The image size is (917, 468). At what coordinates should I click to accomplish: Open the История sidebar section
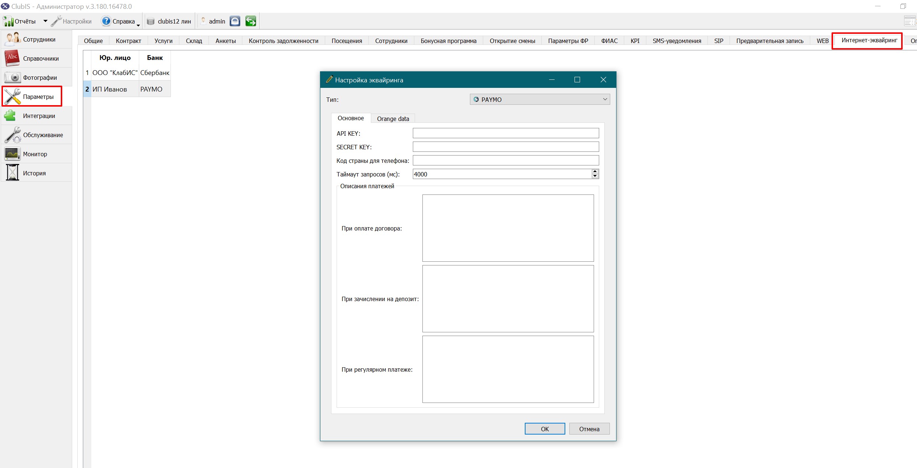point(36,173)
